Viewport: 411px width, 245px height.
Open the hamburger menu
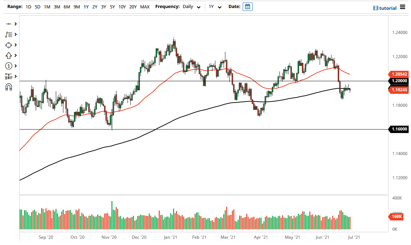pos(402,7)
